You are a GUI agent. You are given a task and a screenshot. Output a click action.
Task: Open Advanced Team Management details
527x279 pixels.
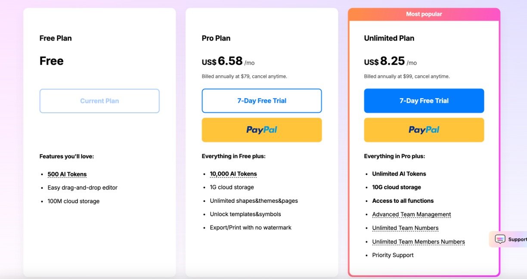pyautogui.click(x=412, y=214)
